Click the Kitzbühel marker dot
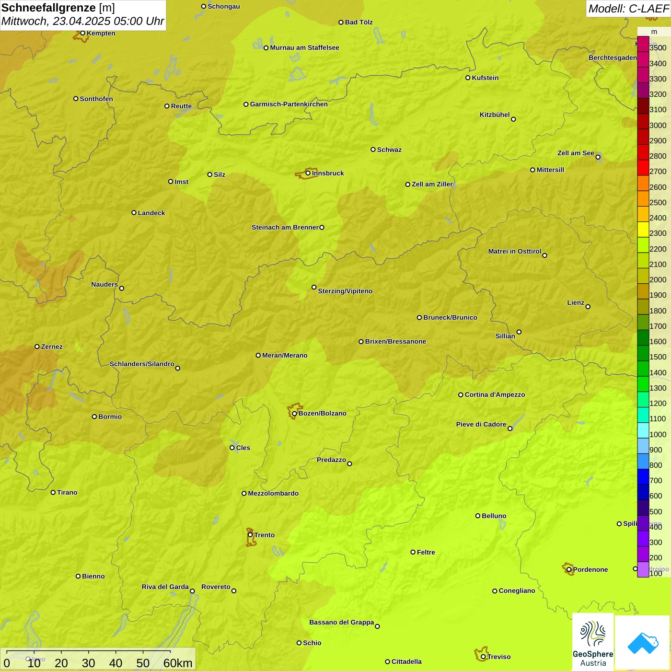671x671 pixels. tap(513, 119)
